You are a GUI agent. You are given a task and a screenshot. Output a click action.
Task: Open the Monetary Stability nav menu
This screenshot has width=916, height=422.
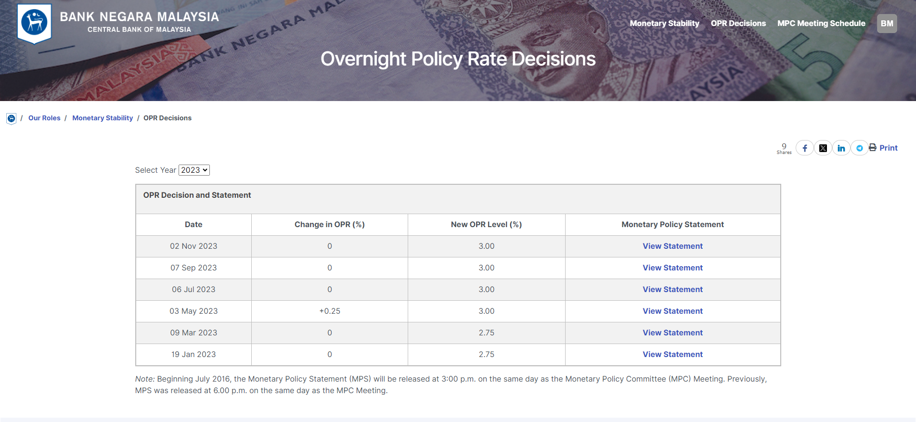664,24
